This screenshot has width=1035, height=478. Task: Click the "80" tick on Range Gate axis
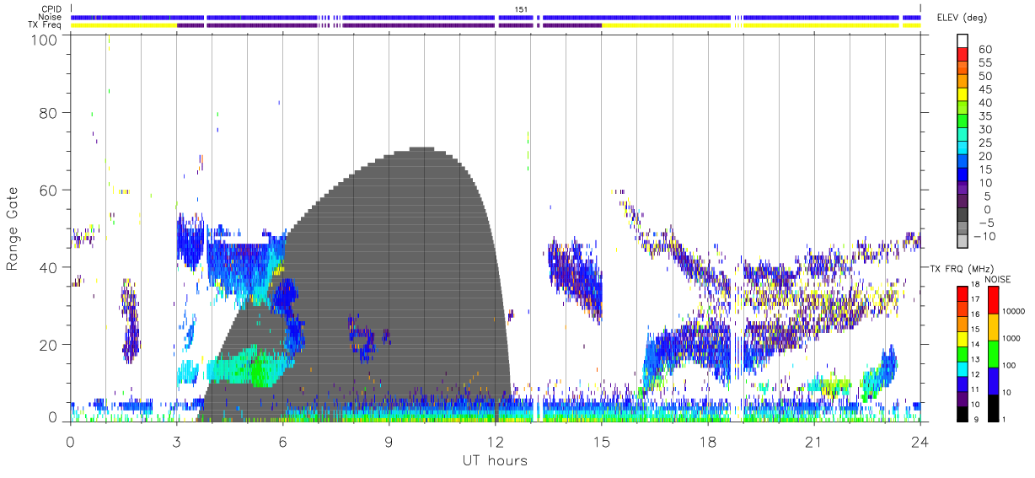pos(50,112)
